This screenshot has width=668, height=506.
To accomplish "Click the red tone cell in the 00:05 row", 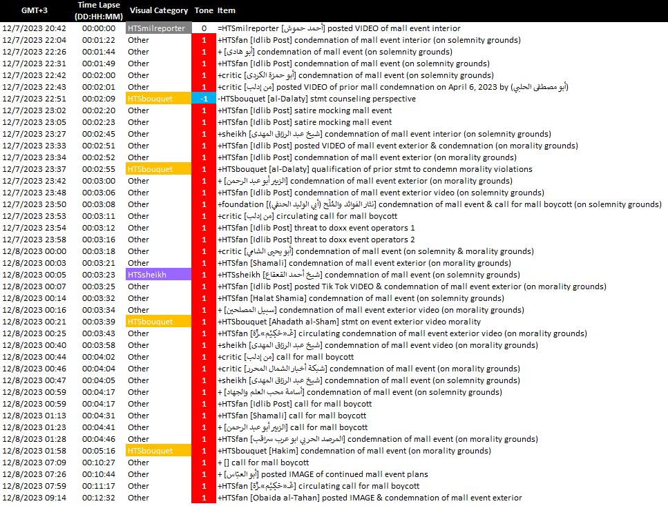I will (204, 275).
